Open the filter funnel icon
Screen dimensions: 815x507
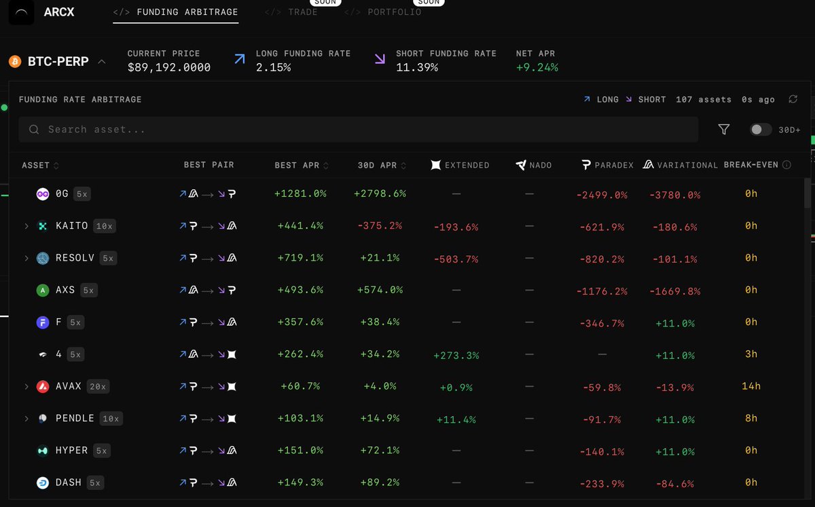pos(724,129)
